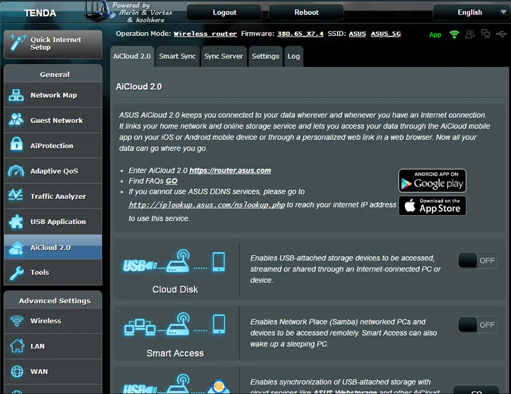This screenshot has height=394, width=511.
Task: Click the AiProtection lock icon
Action: (16, 144)
